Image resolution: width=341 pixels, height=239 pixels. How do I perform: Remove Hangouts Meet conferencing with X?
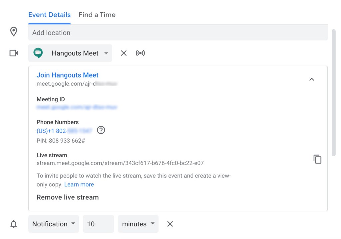[124, 53]
